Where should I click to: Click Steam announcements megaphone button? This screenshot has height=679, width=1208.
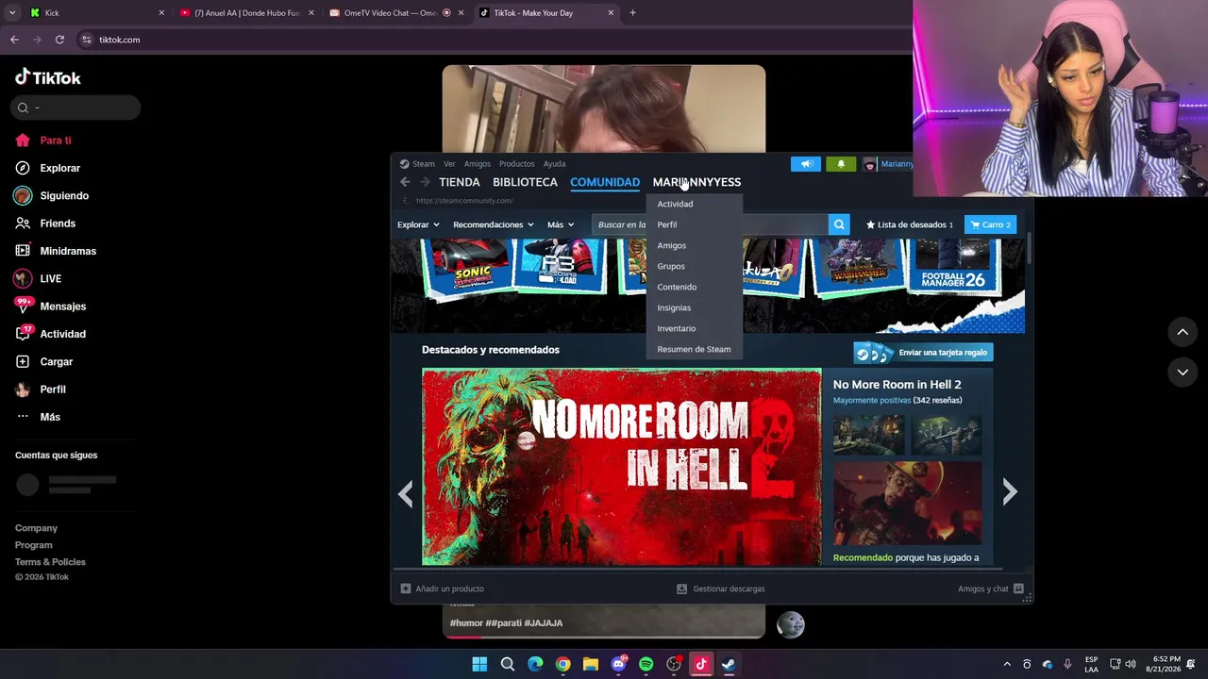click(x=806, y=164)
